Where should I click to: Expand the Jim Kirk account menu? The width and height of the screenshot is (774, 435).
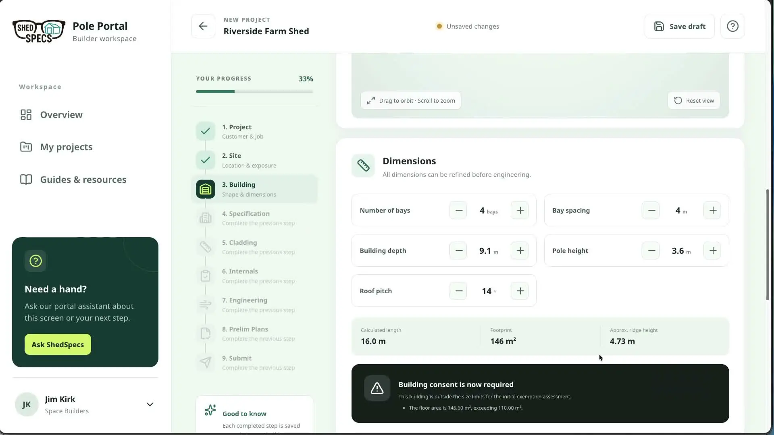(x=150, y=404)
